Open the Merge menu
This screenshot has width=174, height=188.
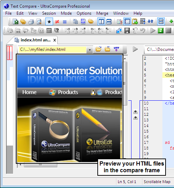pos(102,13)
